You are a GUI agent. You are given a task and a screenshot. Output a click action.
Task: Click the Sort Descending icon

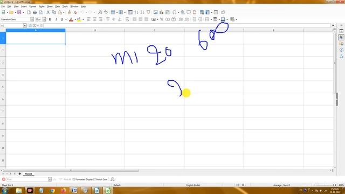(x=142, y=12)
